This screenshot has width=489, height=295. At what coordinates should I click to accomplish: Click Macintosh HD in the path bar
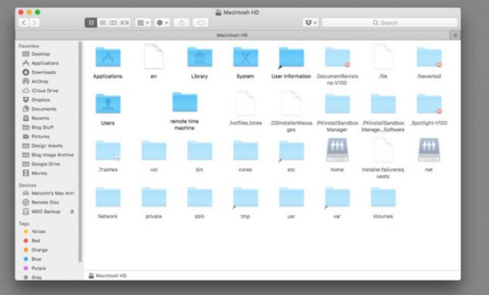click(107, 276)
